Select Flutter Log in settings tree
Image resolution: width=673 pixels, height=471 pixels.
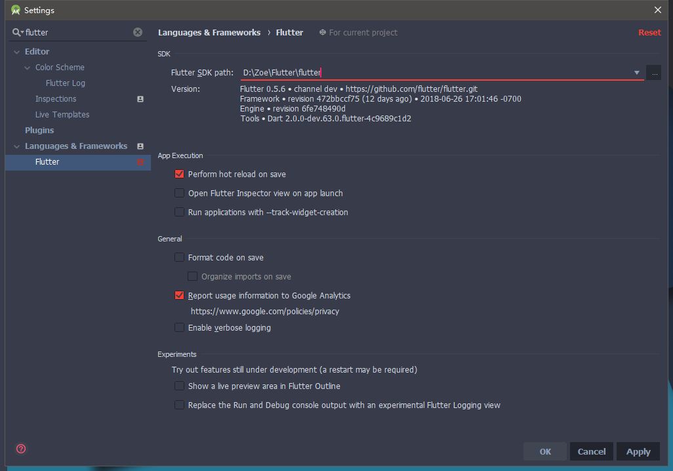pyautogui.click(x=65, y=83)
